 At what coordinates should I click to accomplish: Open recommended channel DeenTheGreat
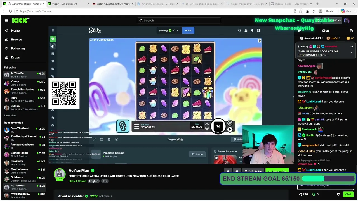(x=24, y=130)
